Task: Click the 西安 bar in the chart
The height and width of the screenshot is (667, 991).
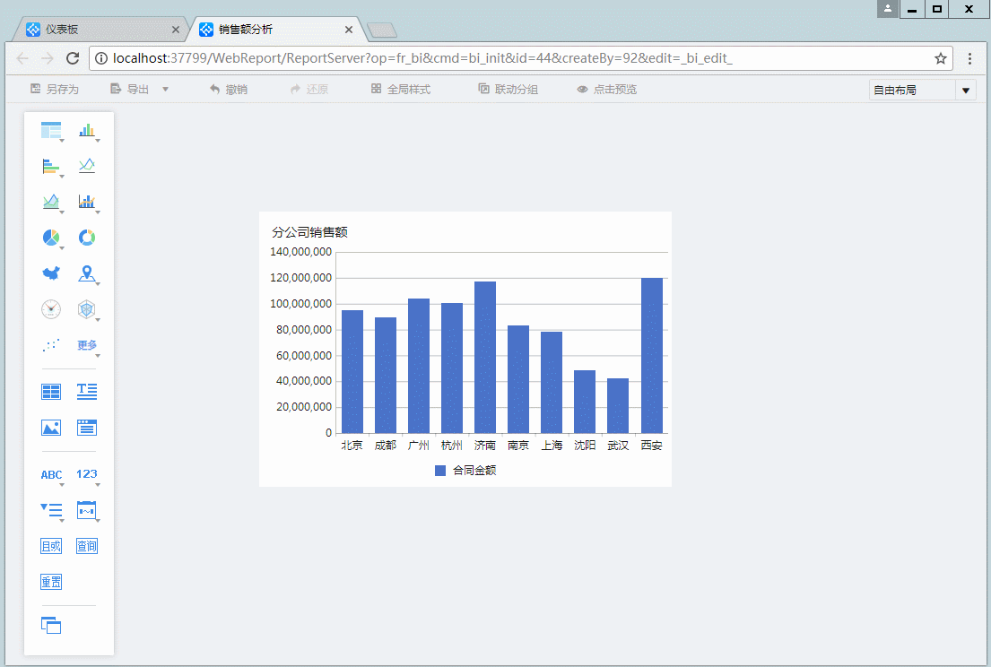Action: pos(652,356)
